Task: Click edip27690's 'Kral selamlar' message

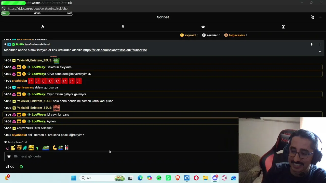Action: [x=44, y=128]
